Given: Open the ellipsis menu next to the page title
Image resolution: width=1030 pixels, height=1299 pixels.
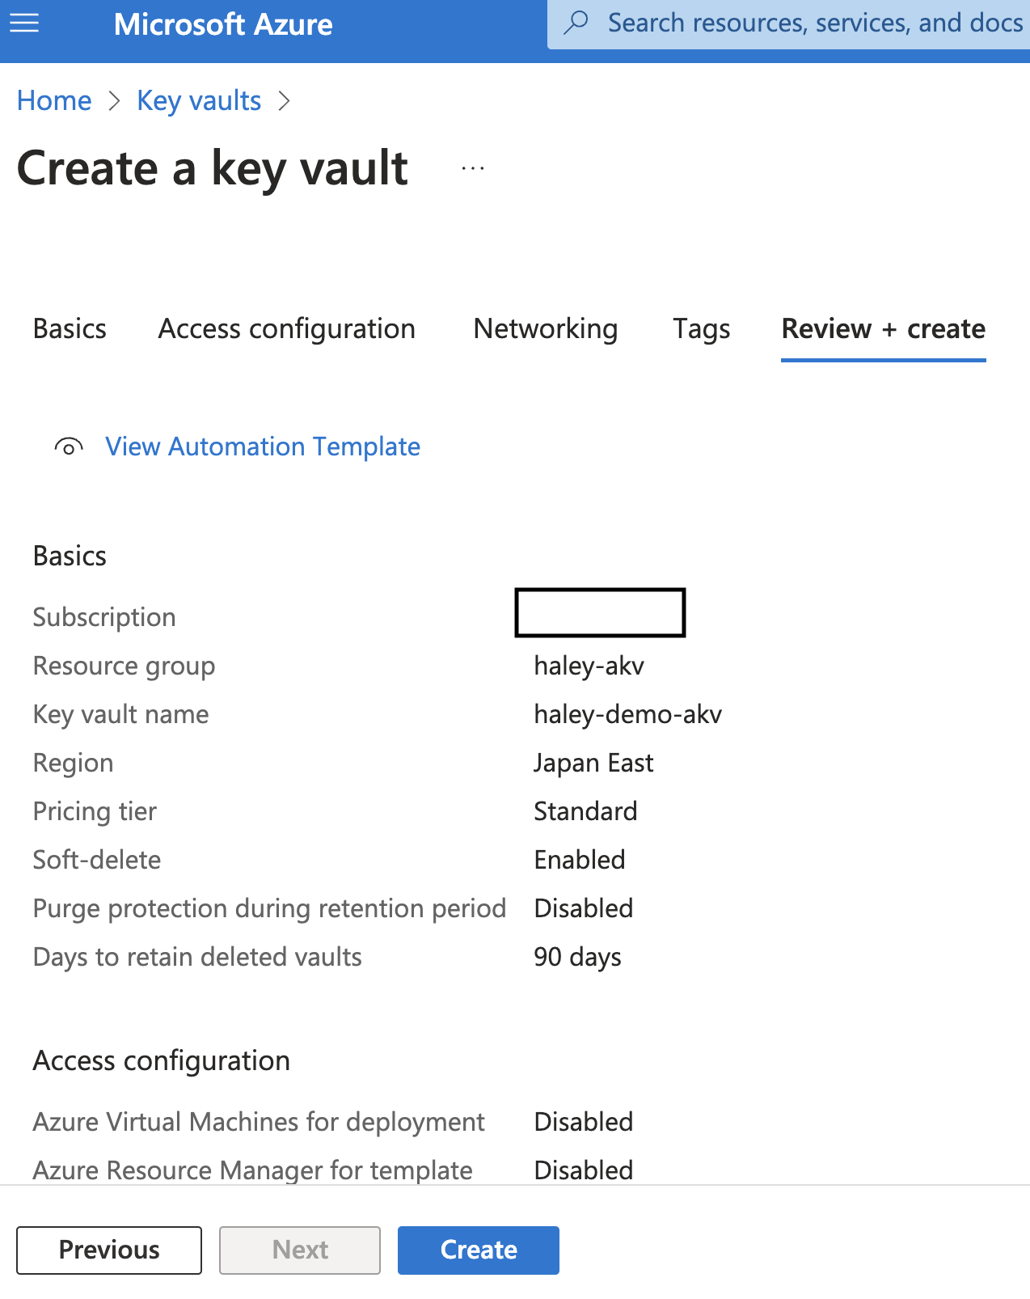Looking at the screenshot, I should [471, 167].
